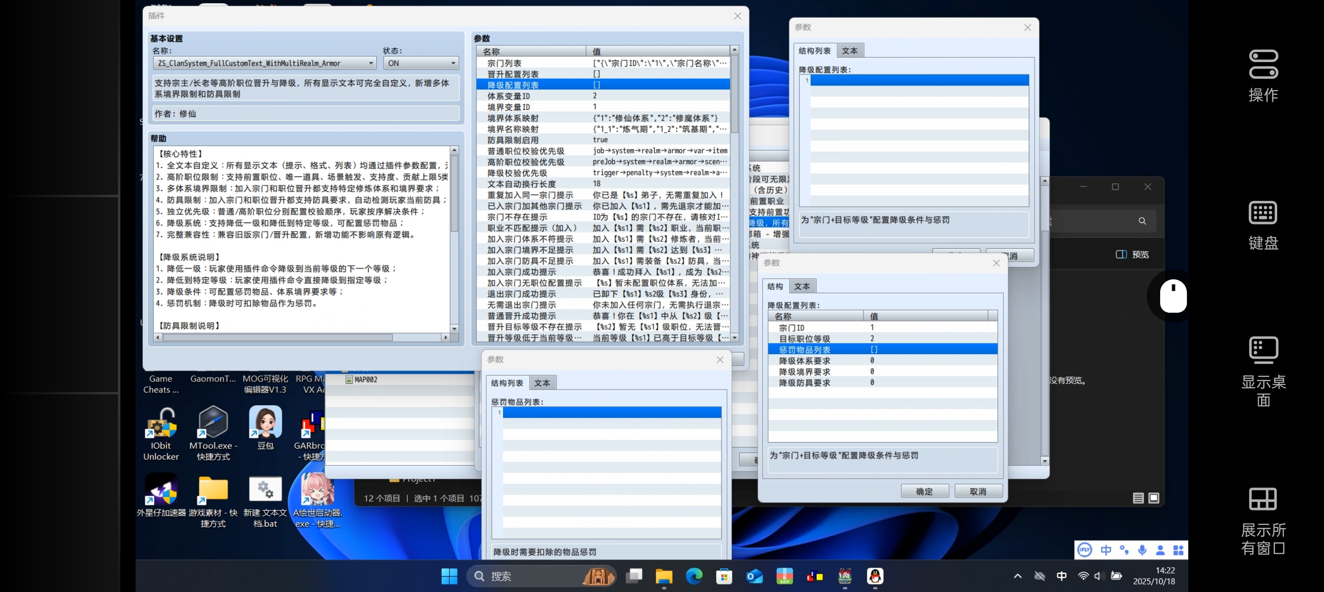Click the 值 column header in plugin 参数 list
The width and height of the screenshot is (1324, 592).
(657, 52)
